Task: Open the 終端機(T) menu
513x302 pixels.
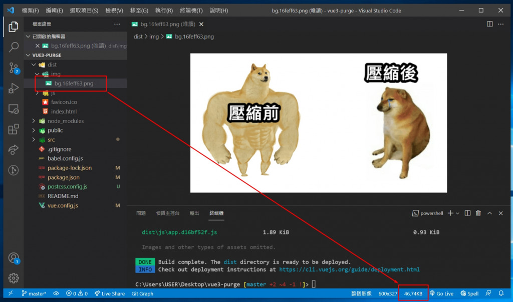Action: click(x=191, y=10)
